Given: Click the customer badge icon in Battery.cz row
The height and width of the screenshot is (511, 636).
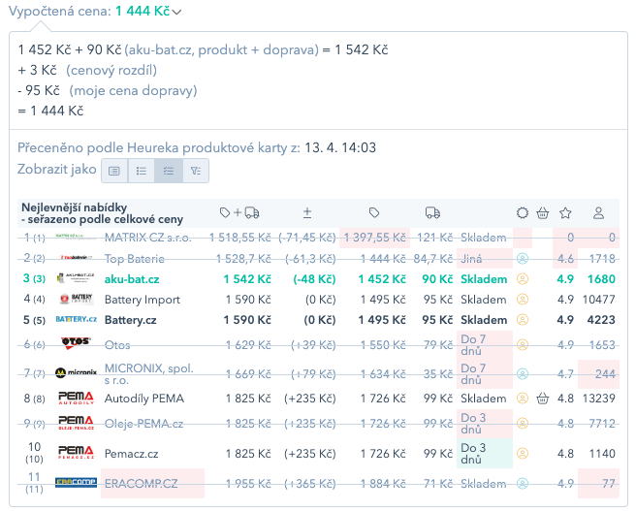Looking at the screenshot, I should click(x=523, y=320).
